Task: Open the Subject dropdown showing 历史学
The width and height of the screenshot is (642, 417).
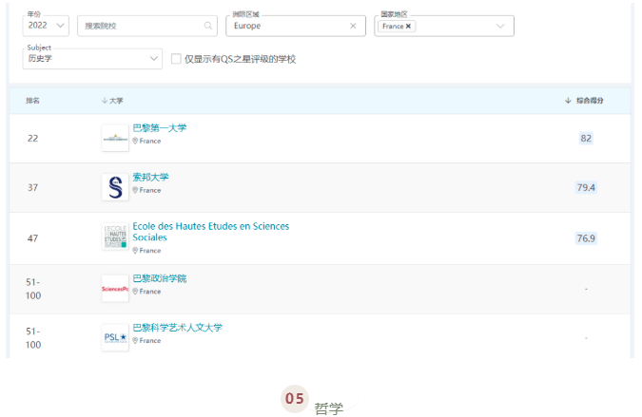Action: (92, 59)
